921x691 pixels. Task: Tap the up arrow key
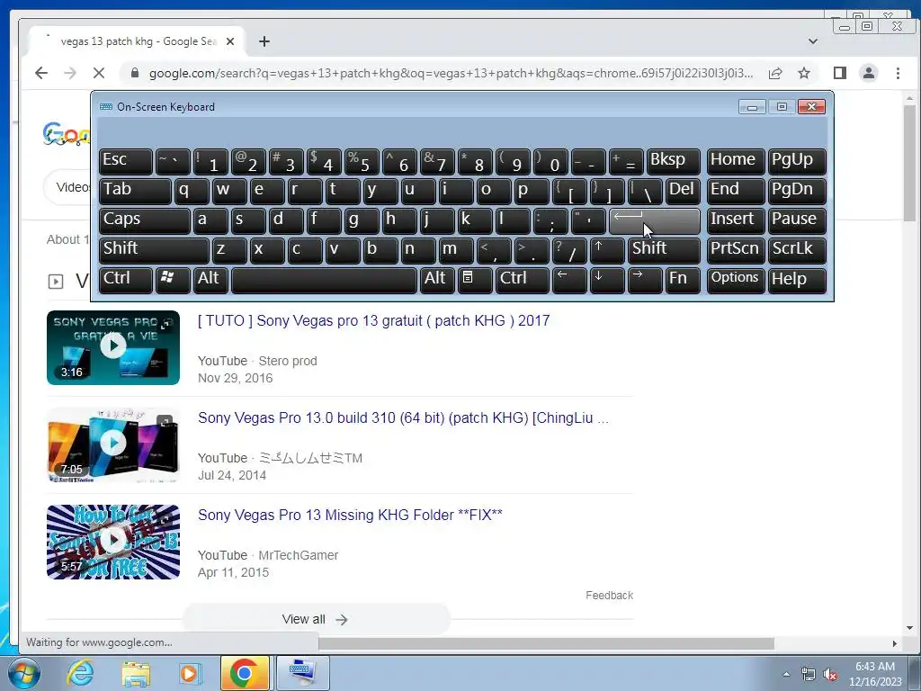pyautogui.click(x=607, y=250)
